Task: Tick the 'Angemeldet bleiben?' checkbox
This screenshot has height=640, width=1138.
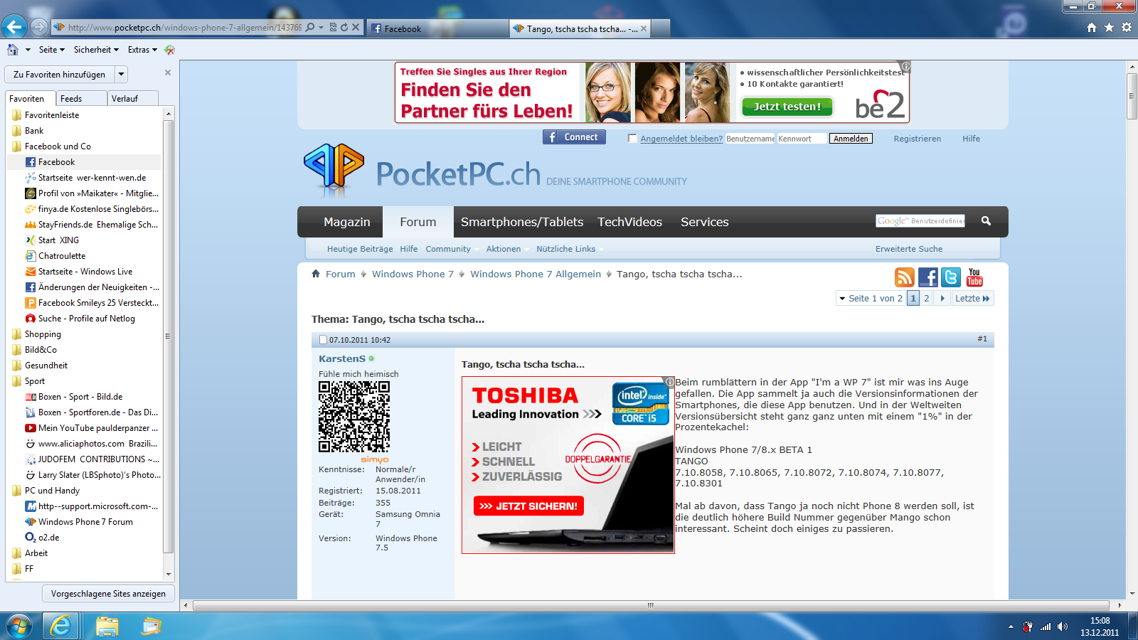Action: click(x=632, y=138)
